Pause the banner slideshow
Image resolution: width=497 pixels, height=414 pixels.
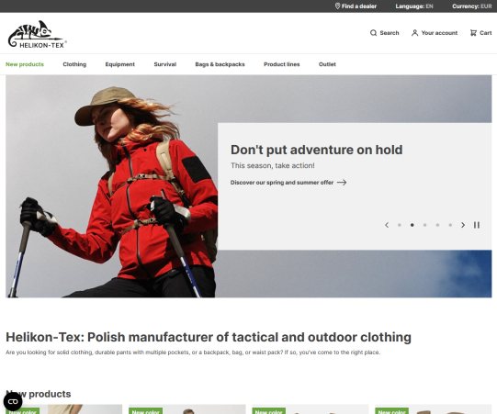[x=477, y=225]
